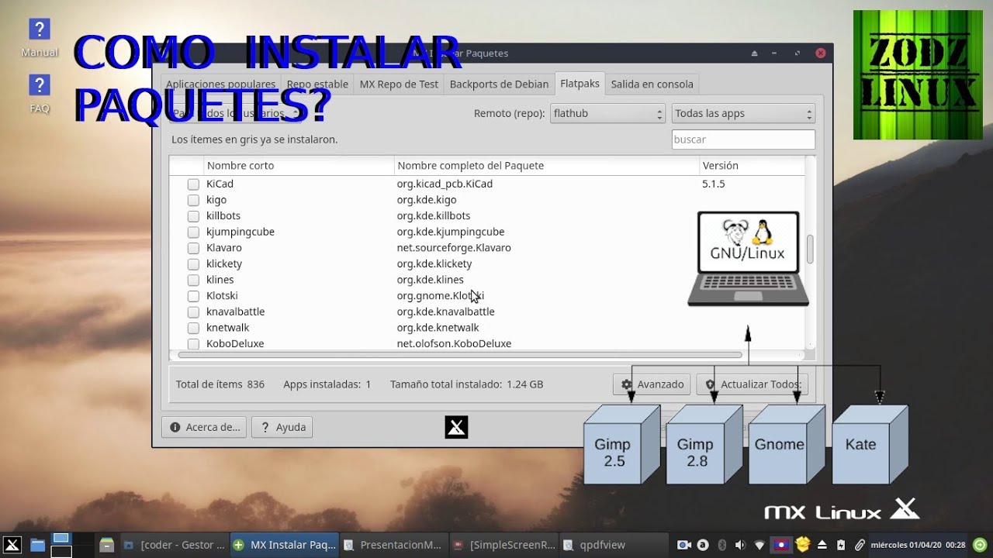Click the volume icon in system tray
Screen dimensions: 993x558
(740, 545)
